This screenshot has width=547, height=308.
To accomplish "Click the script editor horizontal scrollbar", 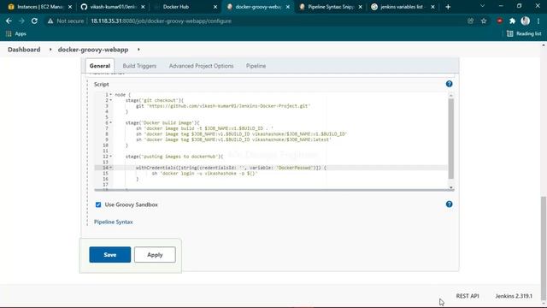I will pyautogui.click(x=273, y=190).
